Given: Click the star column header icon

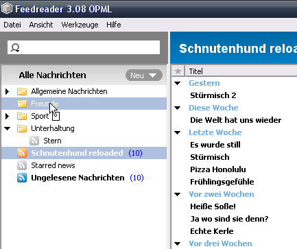Looking at the screenshot, I should [178, 71].
